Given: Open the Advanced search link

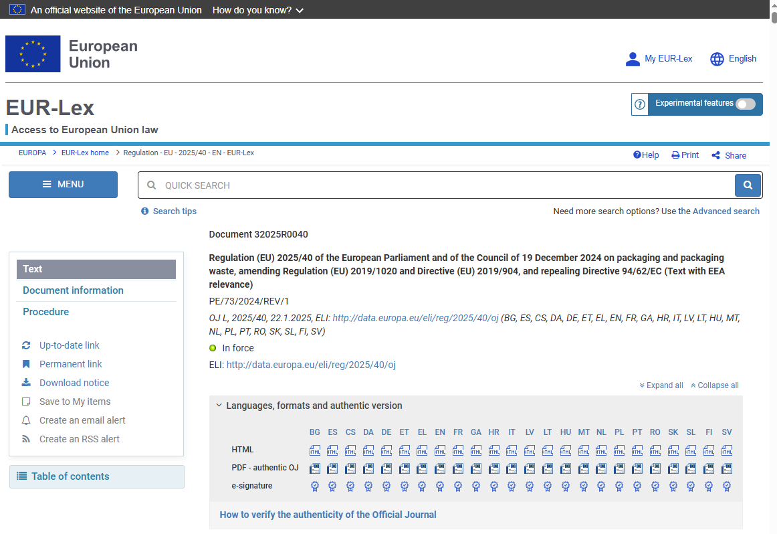Looking at the screenshot, I should pyautogui.click(x=726, y=211).
